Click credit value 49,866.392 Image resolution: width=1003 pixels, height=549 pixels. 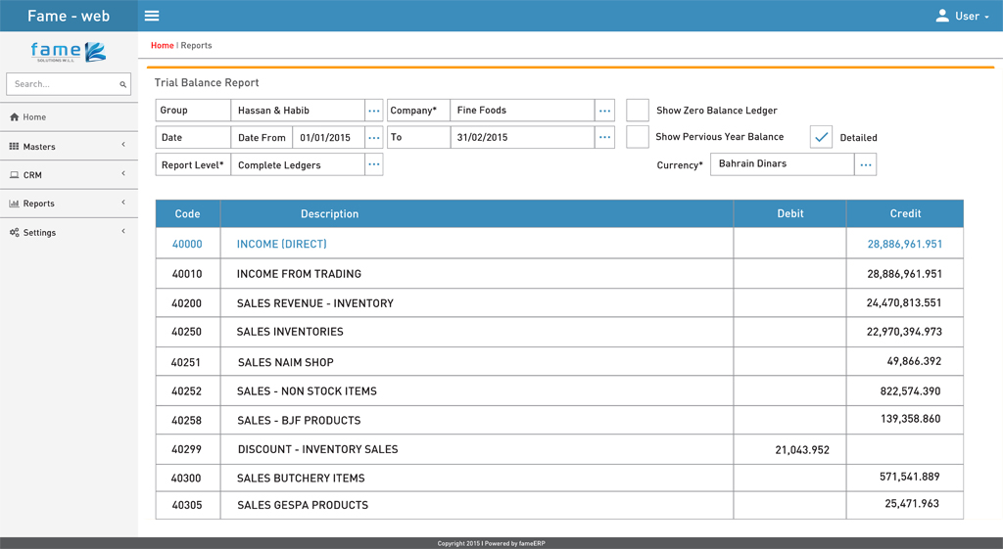click(x=914, y=361)
